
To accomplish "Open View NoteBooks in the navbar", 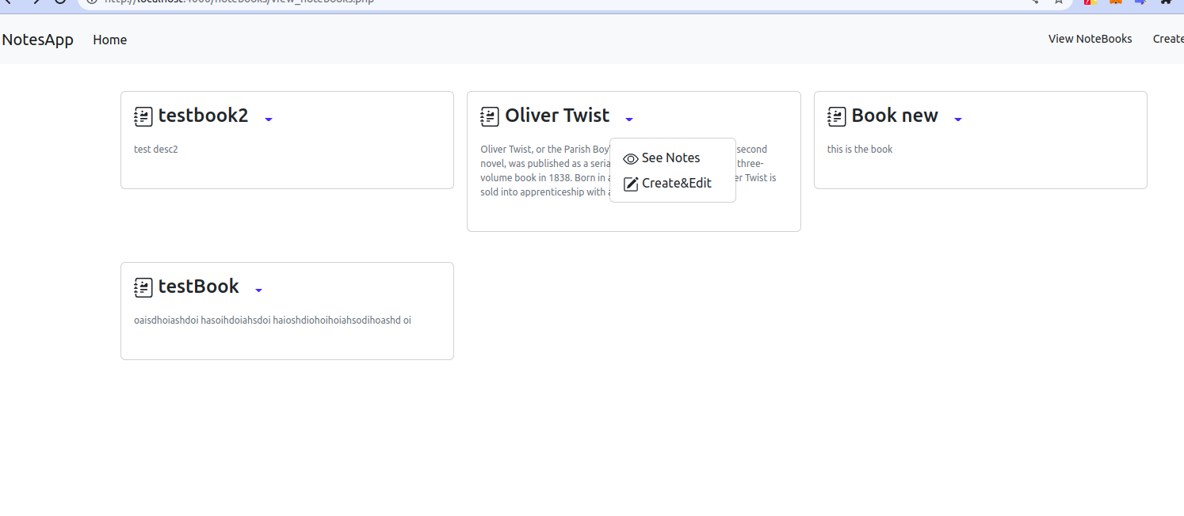I will 1090,39.
